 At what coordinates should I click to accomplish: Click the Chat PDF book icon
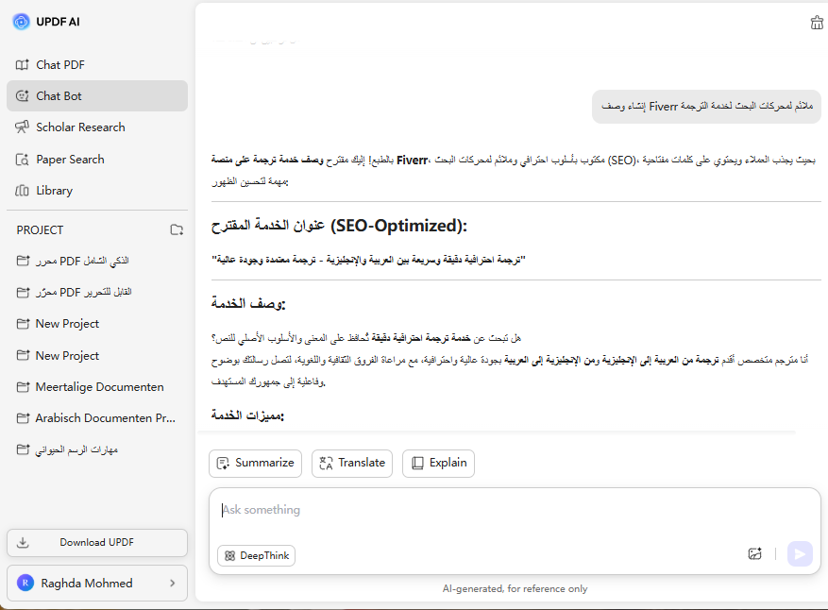[x=22, y=65]
